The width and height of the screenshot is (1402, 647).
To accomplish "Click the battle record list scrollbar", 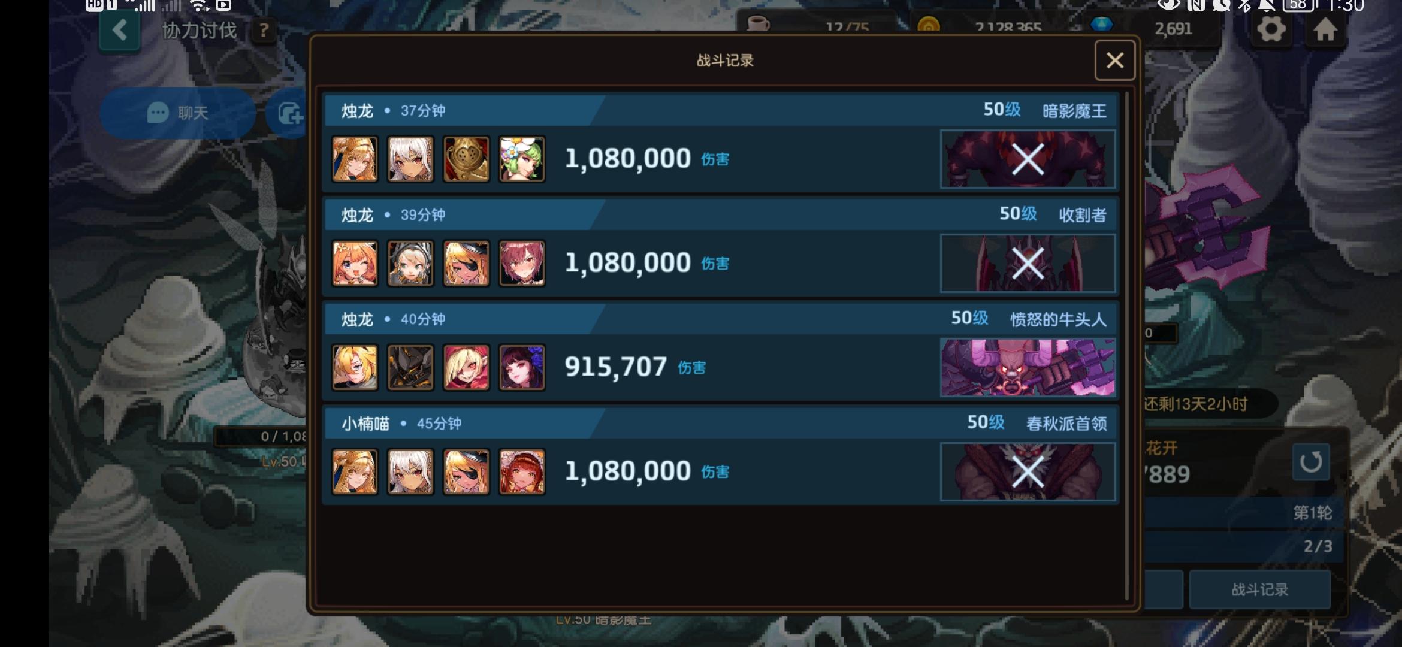I will [x=1127, y=346].
